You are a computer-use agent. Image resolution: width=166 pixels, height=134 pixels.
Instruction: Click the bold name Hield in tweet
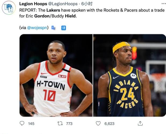tap(71, 16)
